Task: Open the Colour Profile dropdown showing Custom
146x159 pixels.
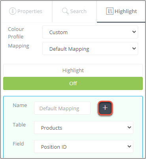Action: 90,32
